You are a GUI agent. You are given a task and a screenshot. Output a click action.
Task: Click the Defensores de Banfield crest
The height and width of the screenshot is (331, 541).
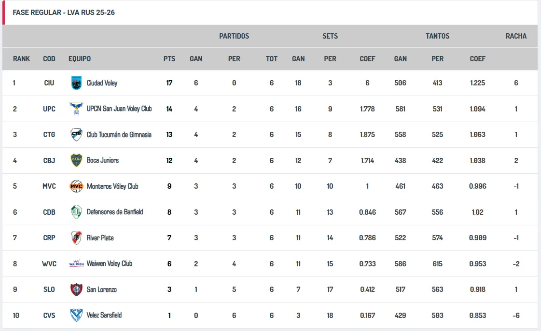[x=76, y=212]
